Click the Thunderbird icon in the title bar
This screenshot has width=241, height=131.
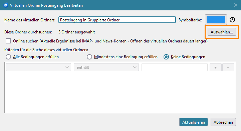pyautogui.click(x=6, y=5)
